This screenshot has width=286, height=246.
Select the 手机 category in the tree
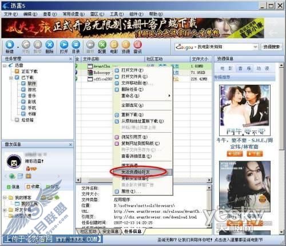coord(32,108)
